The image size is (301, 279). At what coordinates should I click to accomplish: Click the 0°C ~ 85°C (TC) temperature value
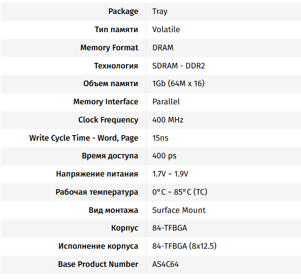tap(180, 192)
